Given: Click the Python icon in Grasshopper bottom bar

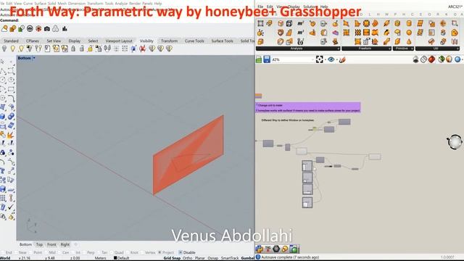Looking at the screenshot, I should pyautogui.click(x=260, y=249).
